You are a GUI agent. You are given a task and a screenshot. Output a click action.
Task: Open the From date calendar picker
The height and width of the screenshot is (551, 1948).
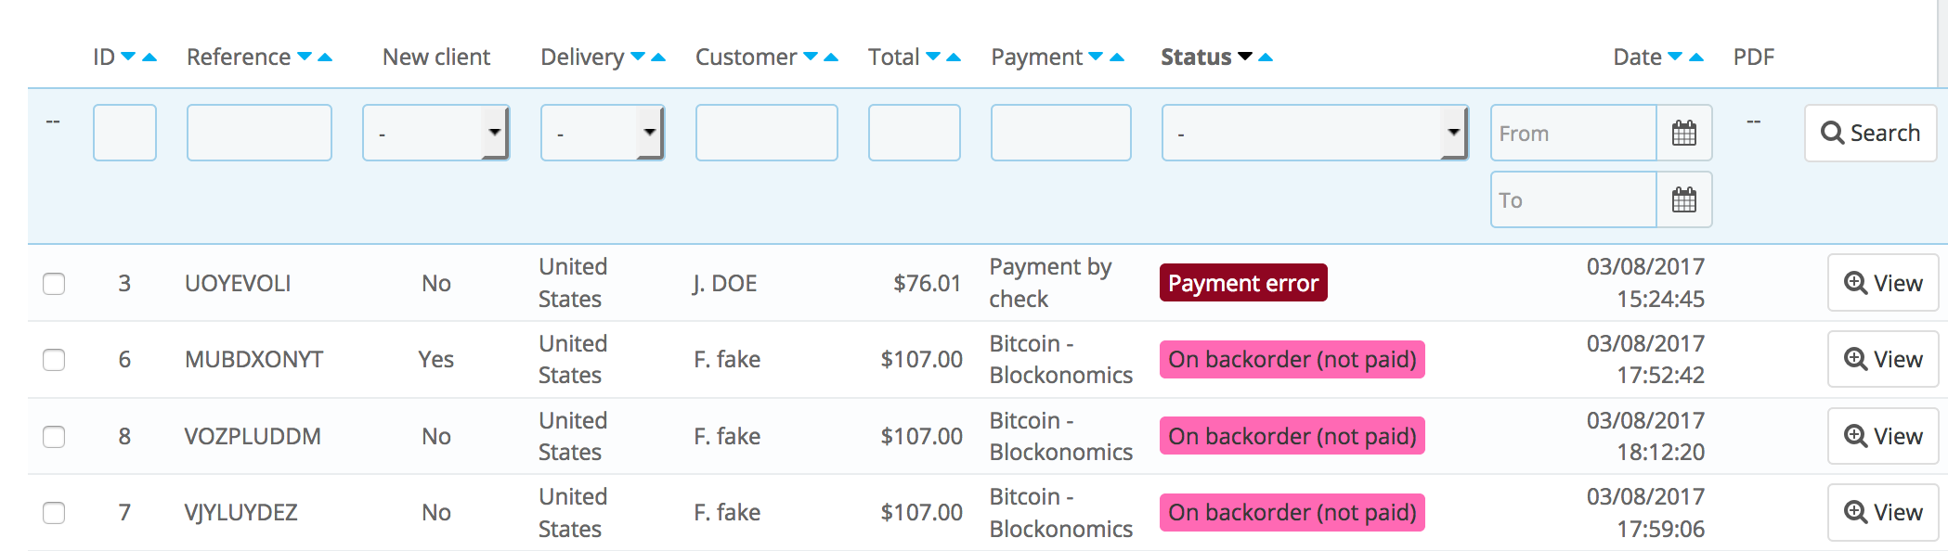(x=1683, y=134)
